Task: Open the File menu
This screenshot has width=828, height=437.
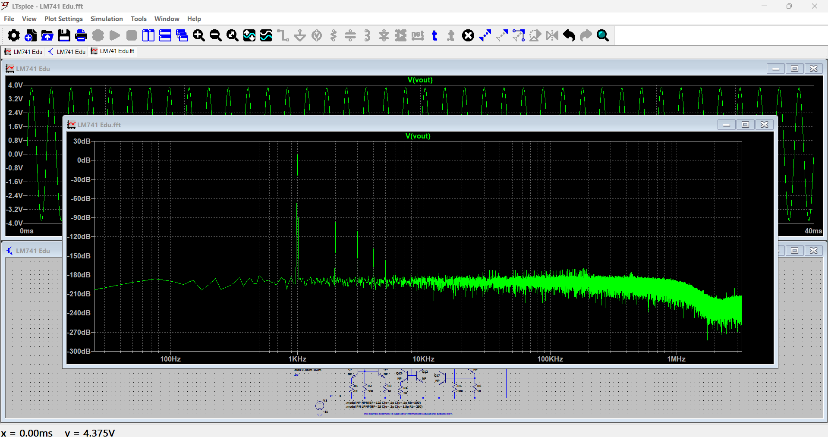Action: pos(9,19)
